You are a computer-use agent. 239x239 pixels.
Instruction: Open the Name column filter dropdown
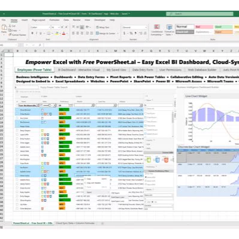tap(38, 105)
